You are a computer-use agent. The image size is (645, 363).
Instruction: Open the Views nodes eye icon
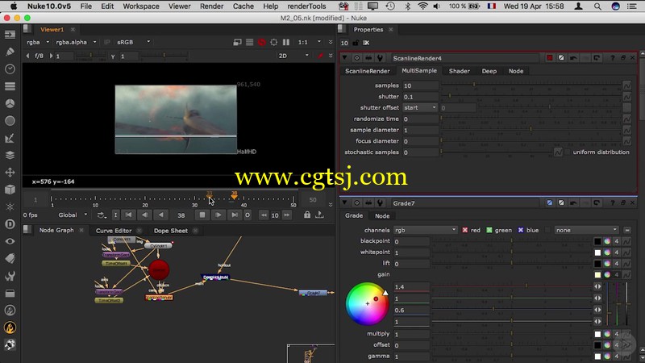(10, 241)
